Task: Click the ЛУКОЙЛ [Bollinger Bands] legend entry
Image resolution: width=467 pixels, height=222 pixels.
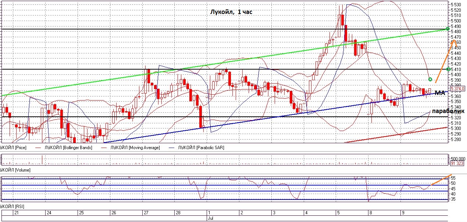Action: (68, 147)
